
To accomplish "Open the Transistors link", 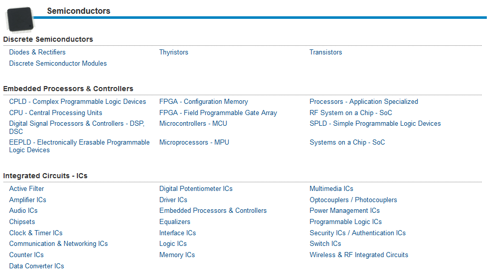I will point(325,52).
